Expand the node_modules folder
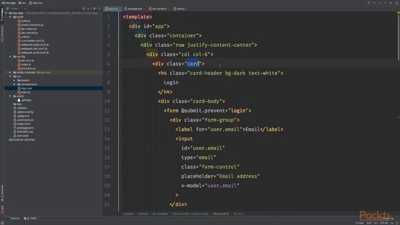Screen dimensions: 400x225 (x=10, y=72)
